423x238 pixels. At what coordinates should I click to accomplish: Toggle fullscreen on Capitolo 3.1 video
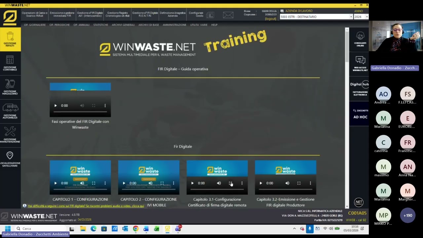(230, 183)
